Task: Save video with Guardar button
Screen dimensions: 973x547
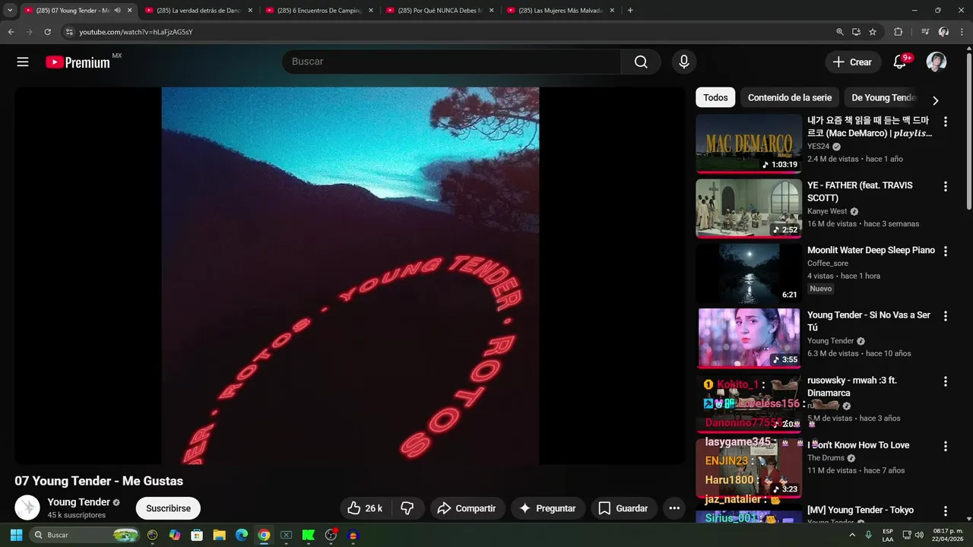Action: (623, 508)
